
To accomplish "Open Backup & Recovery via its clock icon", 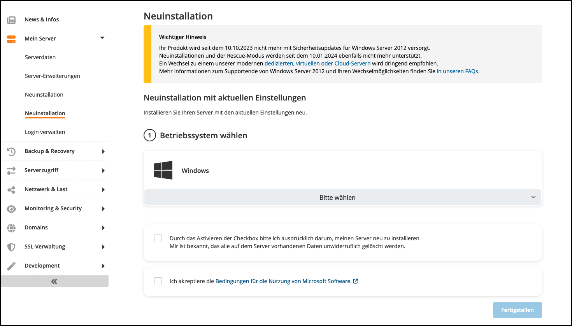I will tap(12, 151).
